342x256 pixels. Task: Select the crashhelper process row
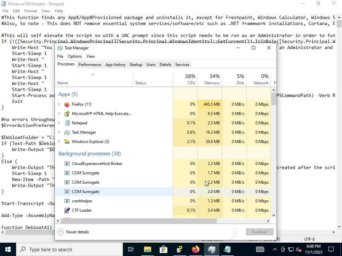(163, 201)
